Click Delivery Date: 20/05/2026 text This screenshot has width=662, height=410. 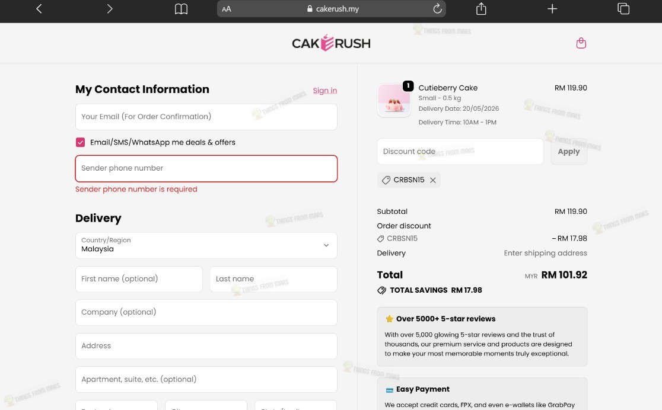click(459, 108)
